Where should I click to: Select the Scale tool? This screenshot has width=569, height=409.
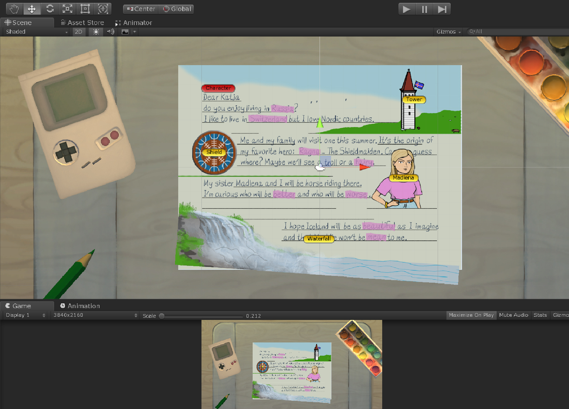pos(67,9)
